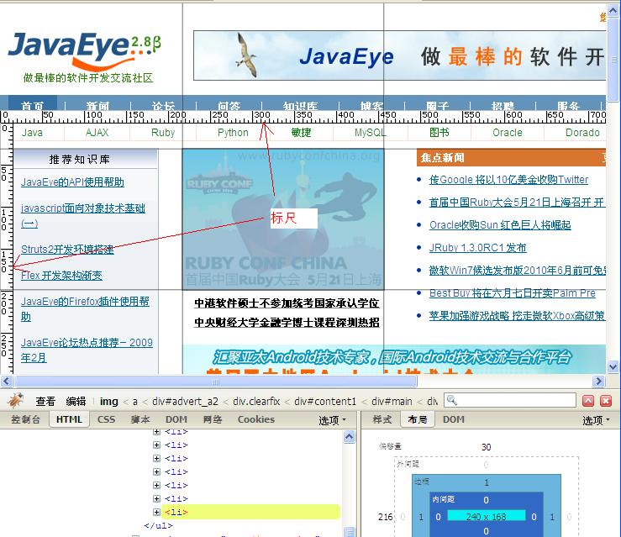
Task: Select div#advert_a2 in the breadcrumb path
Action: pyautogui.click(x=185, y=402)
